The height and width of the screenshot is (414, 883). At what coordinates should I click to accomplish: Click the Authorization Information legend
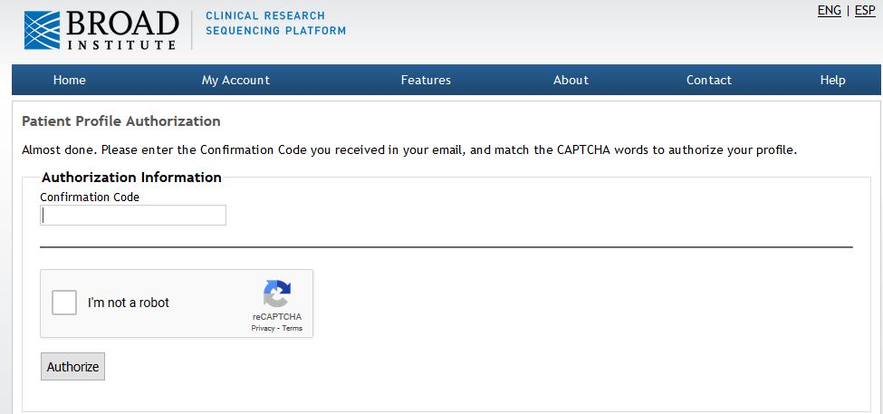tap(132, 178)
